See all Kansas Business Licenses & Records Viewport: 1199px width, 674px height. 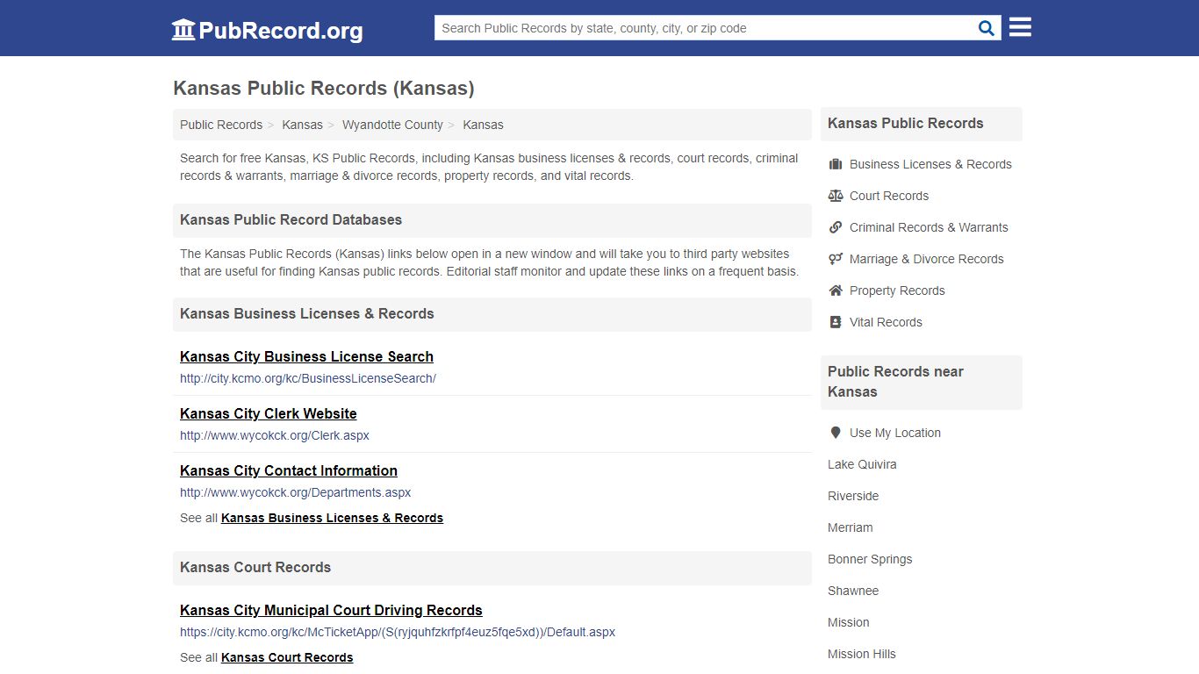(332, 518)
